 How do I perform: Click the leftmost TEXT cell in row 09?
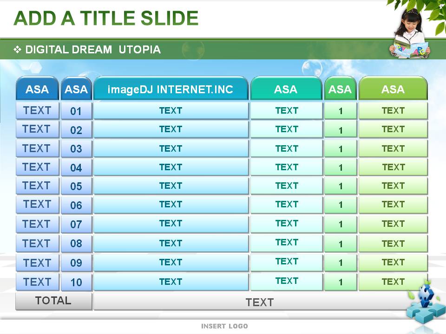(x=37, y=263)
